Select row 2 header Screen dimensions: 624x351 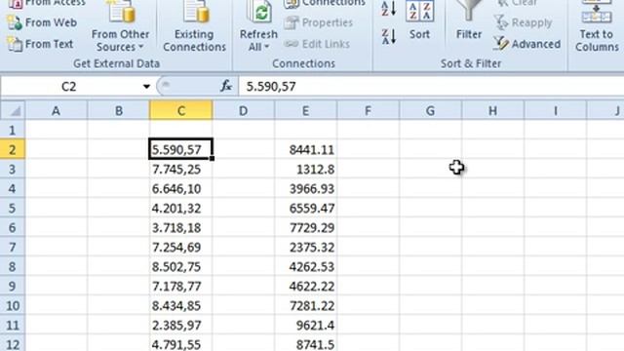[13, 149]
